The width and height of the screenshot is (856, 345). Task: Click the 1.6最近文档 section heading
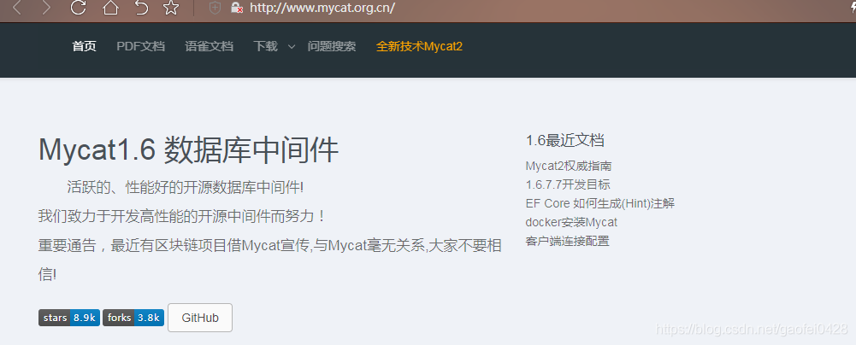[x=565, y=140]
